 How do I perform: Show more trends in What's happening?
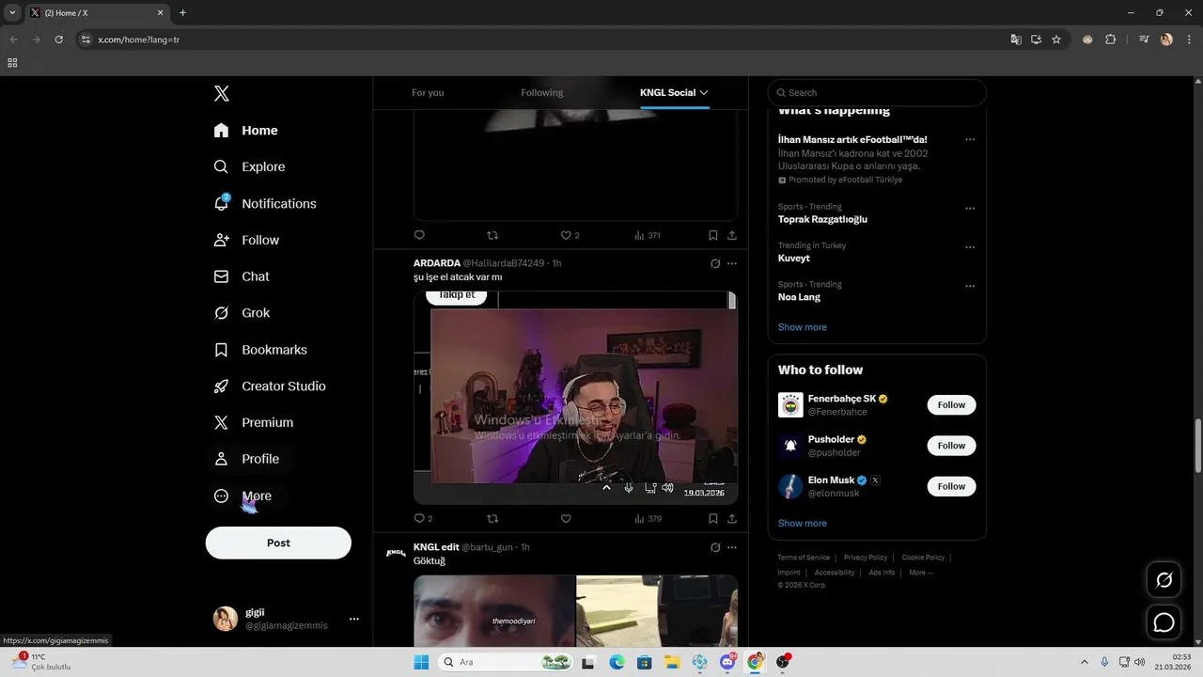[x=803, y=327]
